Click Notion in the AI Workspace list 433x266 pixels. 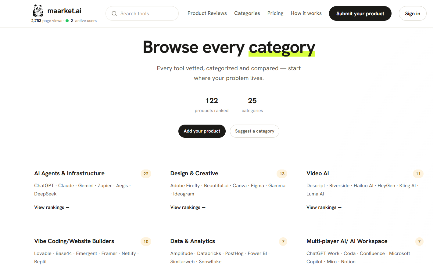(x=348, y=262)
